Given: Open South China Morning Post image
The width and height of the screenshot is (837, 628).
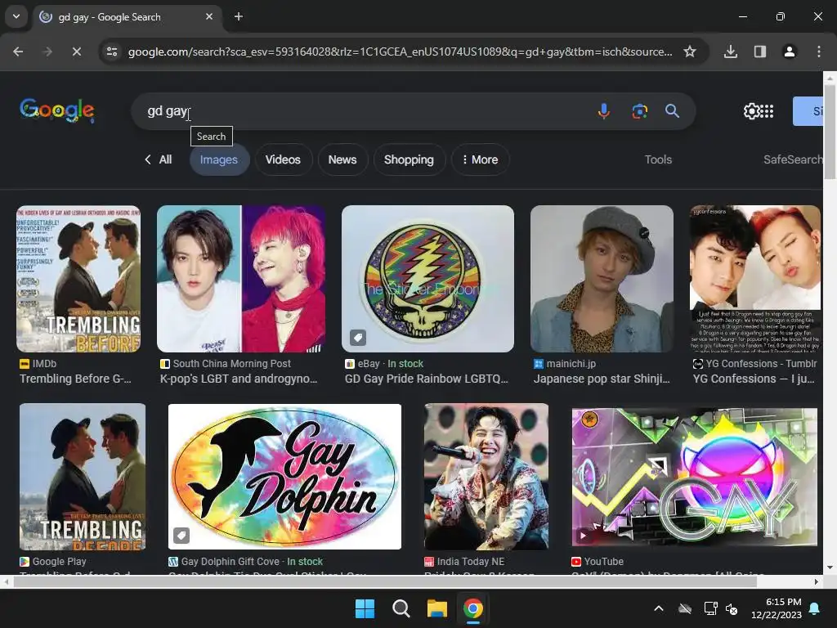Looking at the screenshot, I should [241, 279].
